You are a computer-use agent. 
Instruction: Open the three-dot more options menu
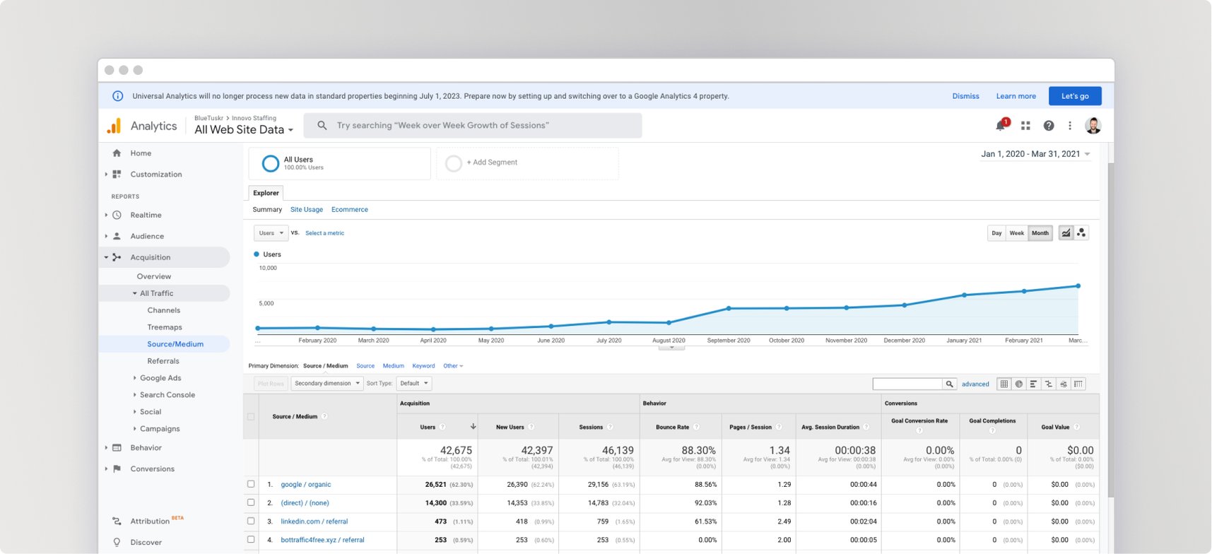(x=1070, y=126)
